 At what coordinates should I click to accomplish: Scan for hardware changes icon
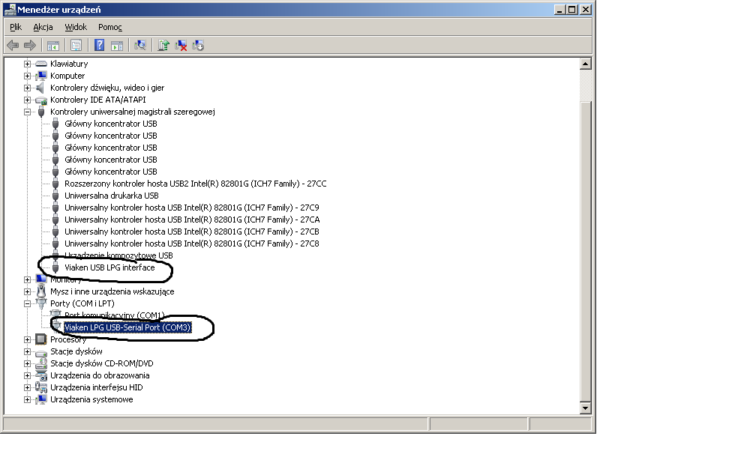pos(140,45)
